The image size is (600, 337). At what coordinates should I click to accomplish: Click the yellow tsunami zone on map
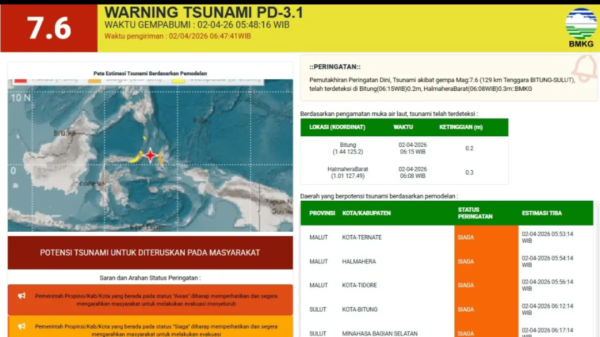tap(135, 157)
